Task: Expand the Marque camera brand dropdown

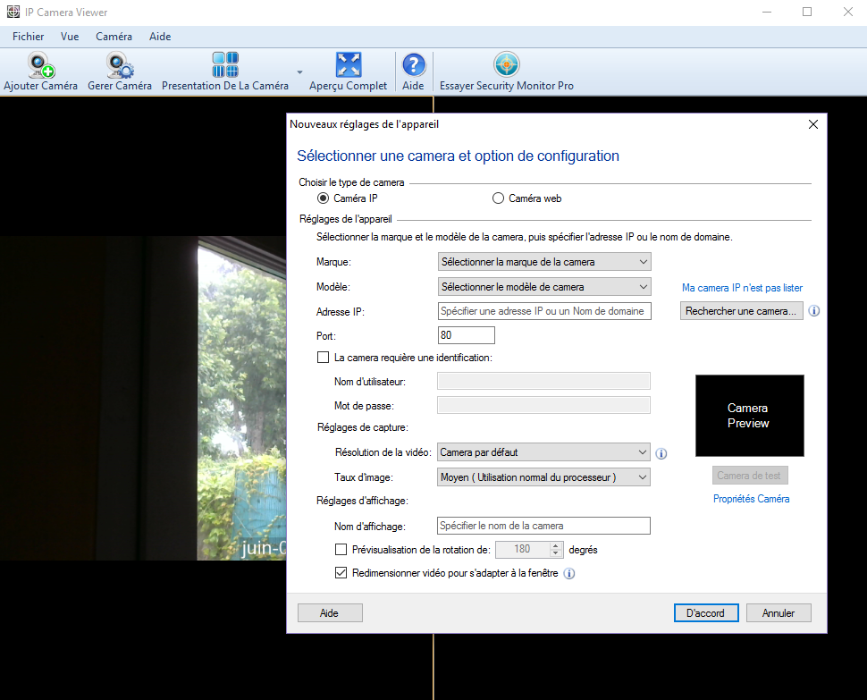Action: (543, 262)
